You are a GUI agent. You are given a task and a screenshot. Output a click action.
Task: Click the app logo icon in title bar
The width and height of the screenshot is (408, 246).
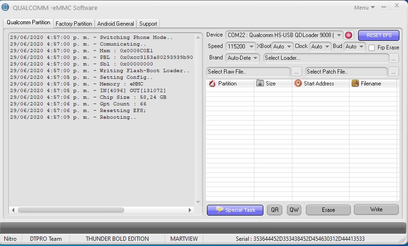pos(5,7)
